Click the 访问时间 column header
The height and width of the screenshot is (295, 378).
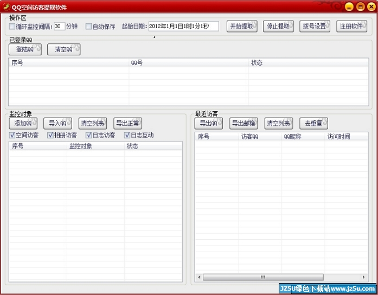(346, 137)
